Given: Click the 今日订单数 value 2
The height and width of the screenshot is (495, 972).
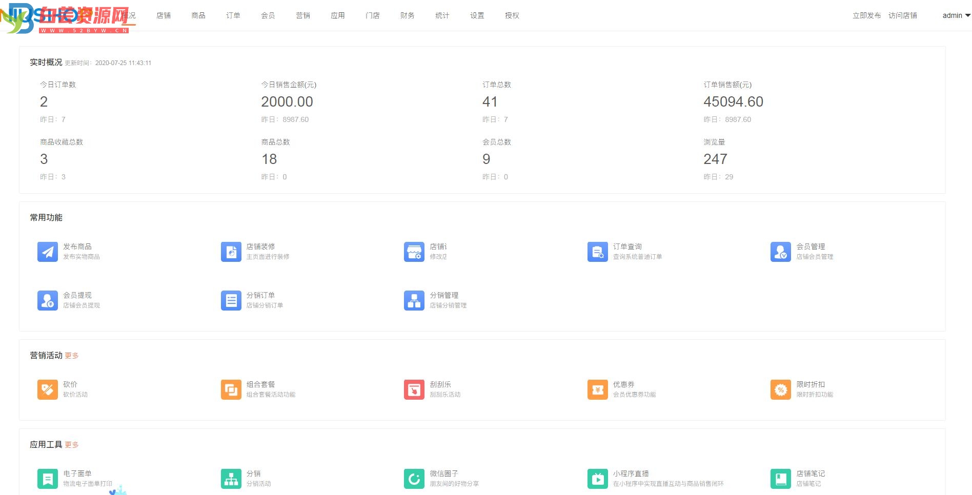Looking at the screenshot, I should [44, 102].
